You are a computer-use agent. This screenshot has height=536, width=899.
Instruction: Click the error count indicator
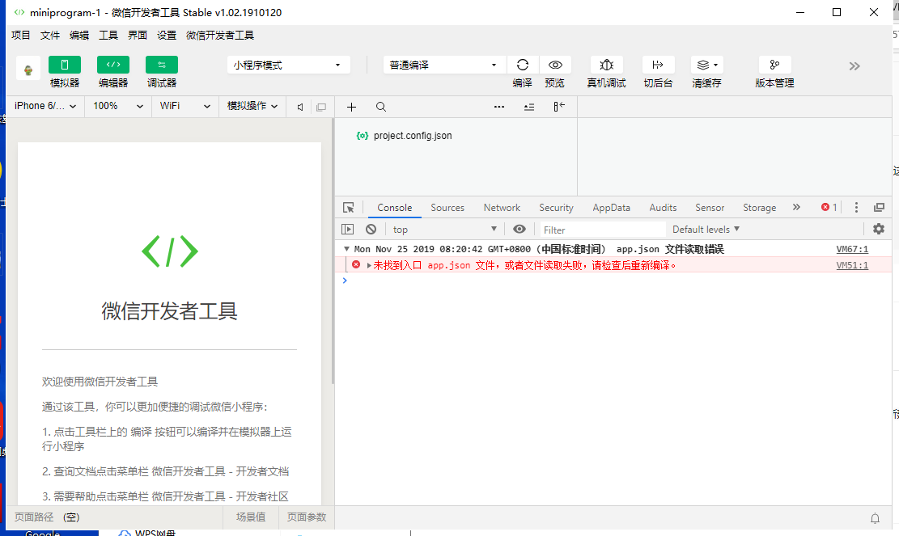click(x=829, y=207)
